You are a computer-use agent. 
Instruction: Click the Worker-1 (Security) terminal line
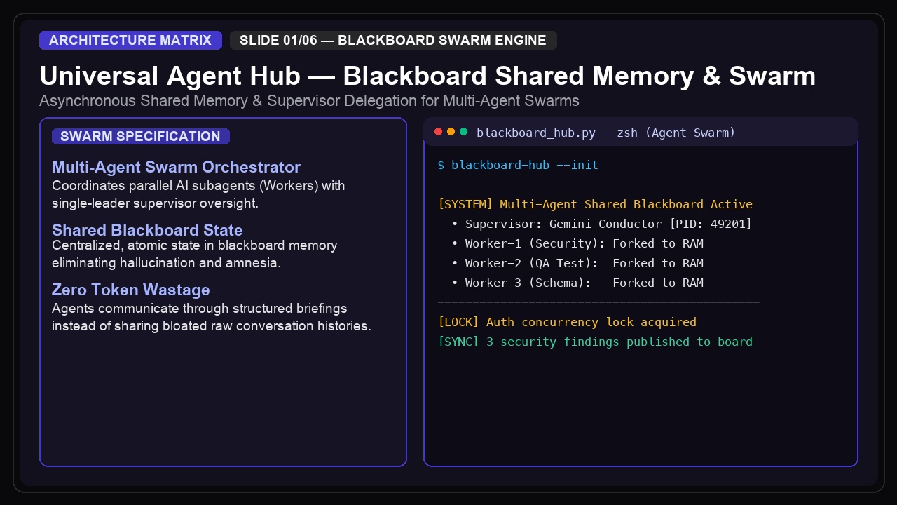tap(577, 244)
